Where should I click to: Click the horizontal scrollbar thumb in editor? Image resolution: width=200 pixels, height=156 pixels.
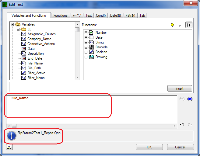[x=14, y=126]
